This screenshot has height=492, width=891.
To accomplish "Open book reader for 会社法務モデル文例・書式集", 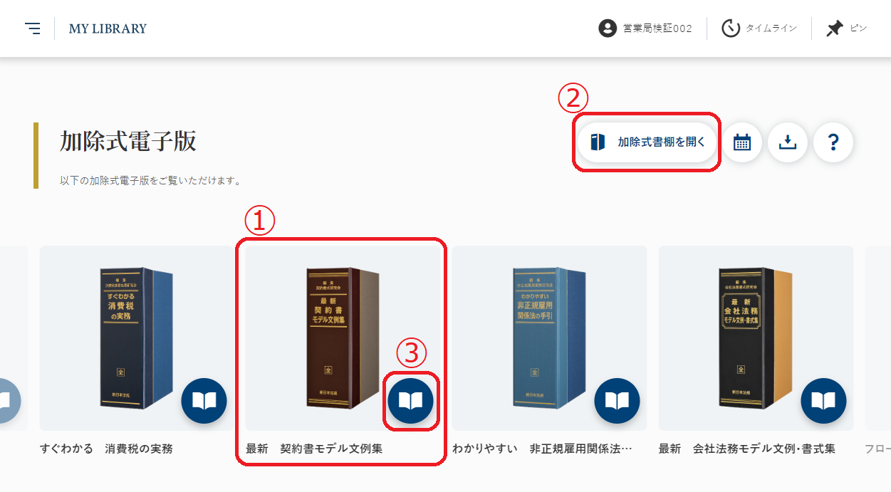I will point(823,401).
